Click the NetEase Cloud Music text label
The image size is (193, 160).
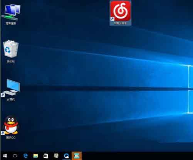121,23
